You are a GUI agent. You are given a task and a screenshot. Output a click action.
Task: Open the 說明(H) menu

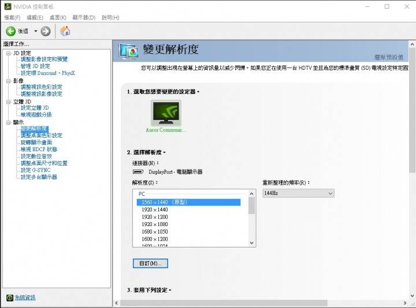coord(110,17)
